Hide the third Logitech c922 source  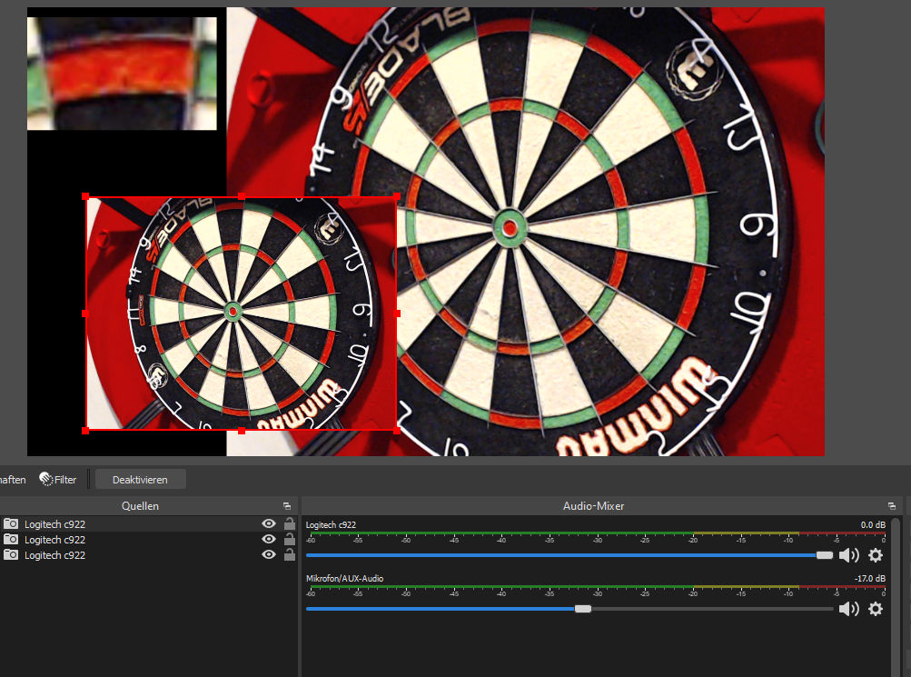point(269,555)
